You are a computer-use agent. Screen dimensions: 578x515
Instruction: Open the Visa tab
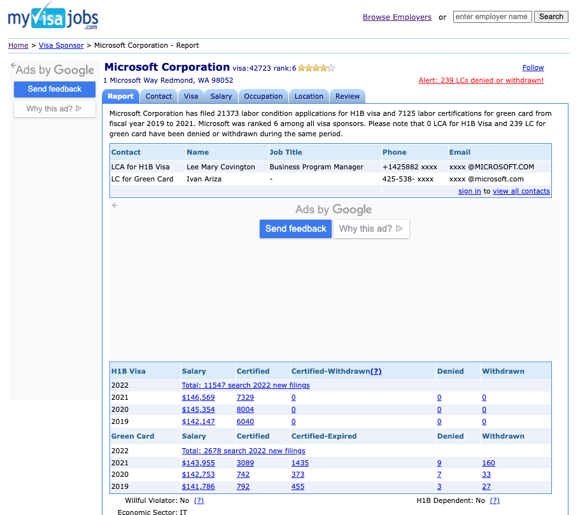(x=191, y=96)
